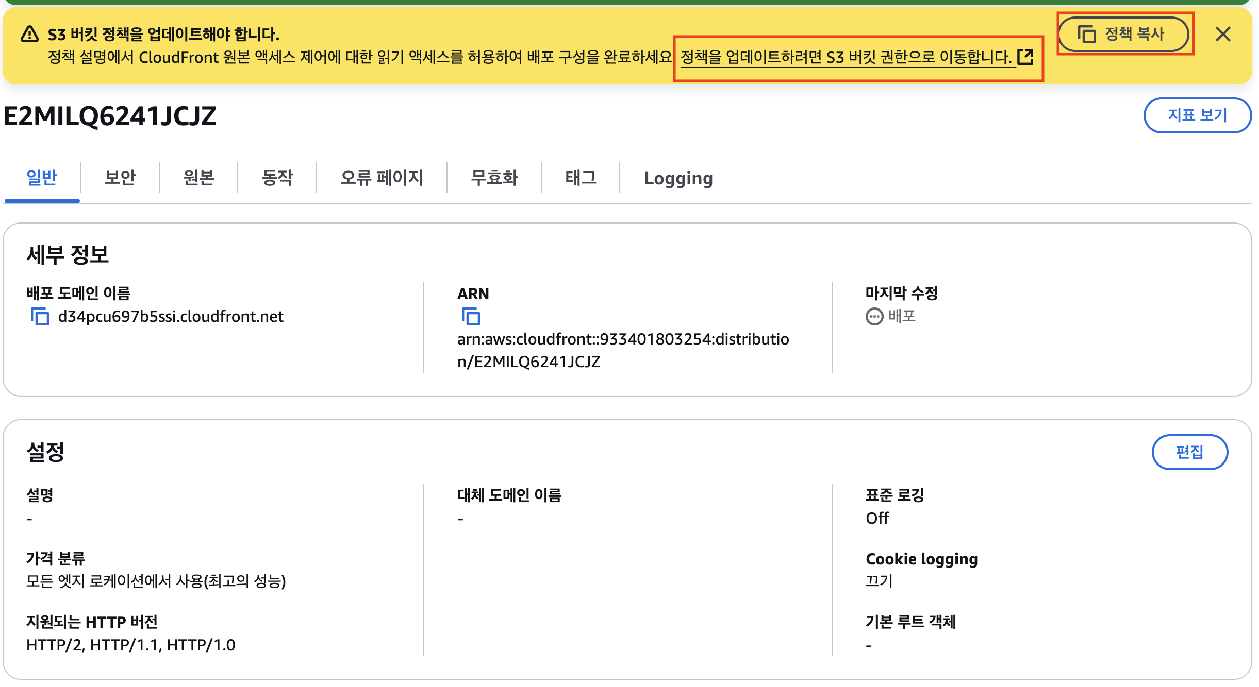Viewport: 1259px width, 687px height.
Task: Open the 원본 tab
Action: [198, 178]
